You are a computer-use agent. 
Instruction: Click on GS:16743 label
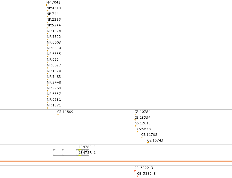pos(155,140)
